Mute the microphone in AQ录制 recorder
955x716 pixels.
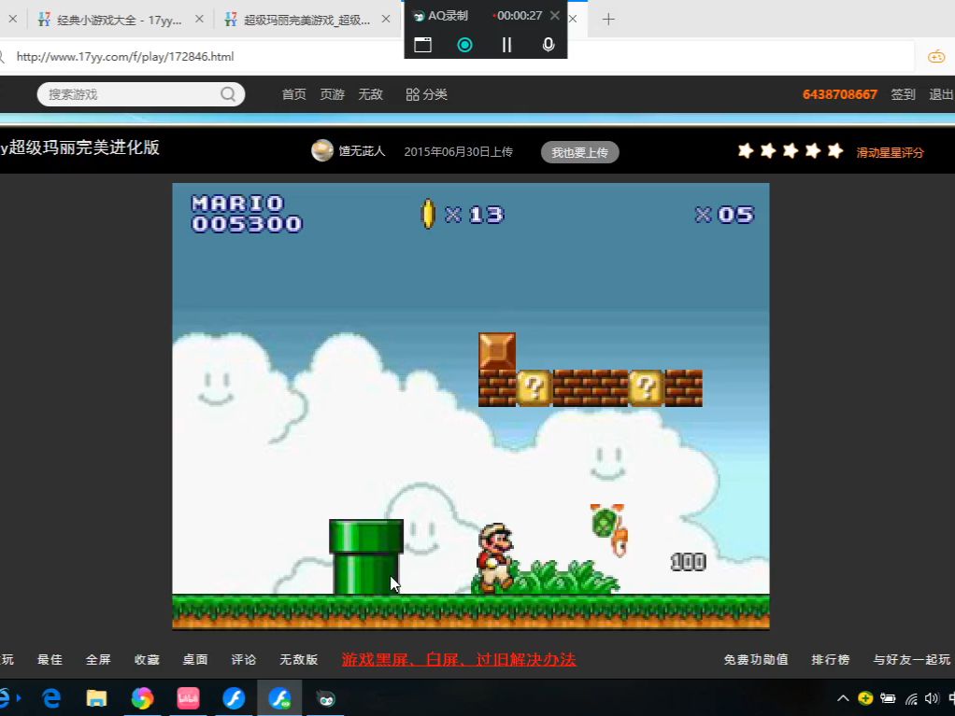tap(548, 43)
